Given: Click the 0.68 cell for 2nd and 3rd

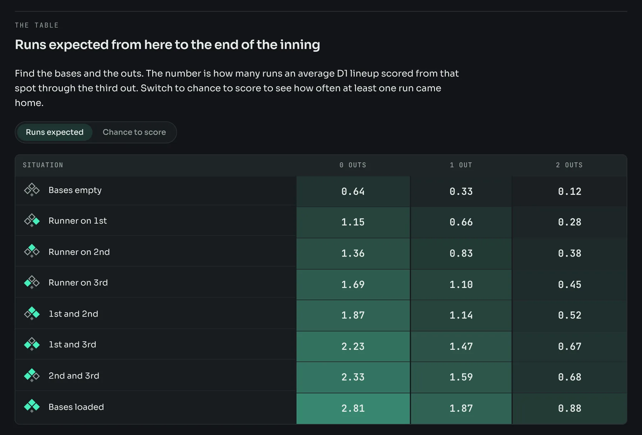Looking at the screenshot, I should pyautogui.click(x=570, y=377).
